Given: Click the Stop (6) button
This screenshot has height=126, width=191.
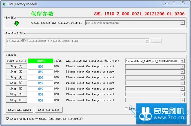Looking at the screenshot, I should 16,89.
